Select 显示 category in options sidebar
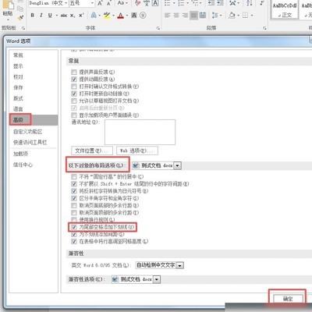This screenshot has height=312, width=312. coord(18,66)
